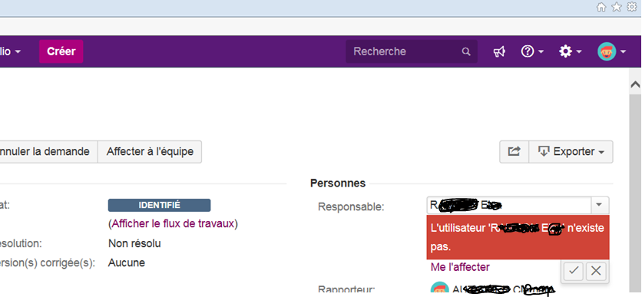Click the IDENTIFIÉ status badge
This screenshot has height=297, width=642.
(159, 206)
